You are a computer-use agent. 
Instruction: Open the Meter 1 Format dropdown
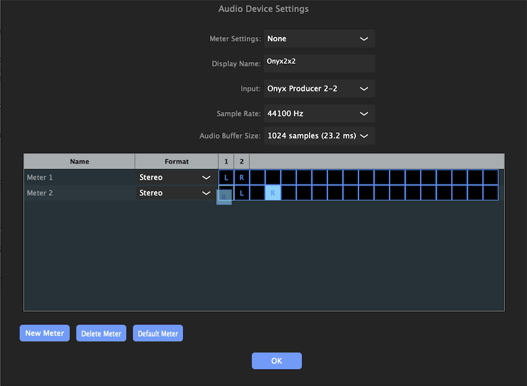coord(175,177)
